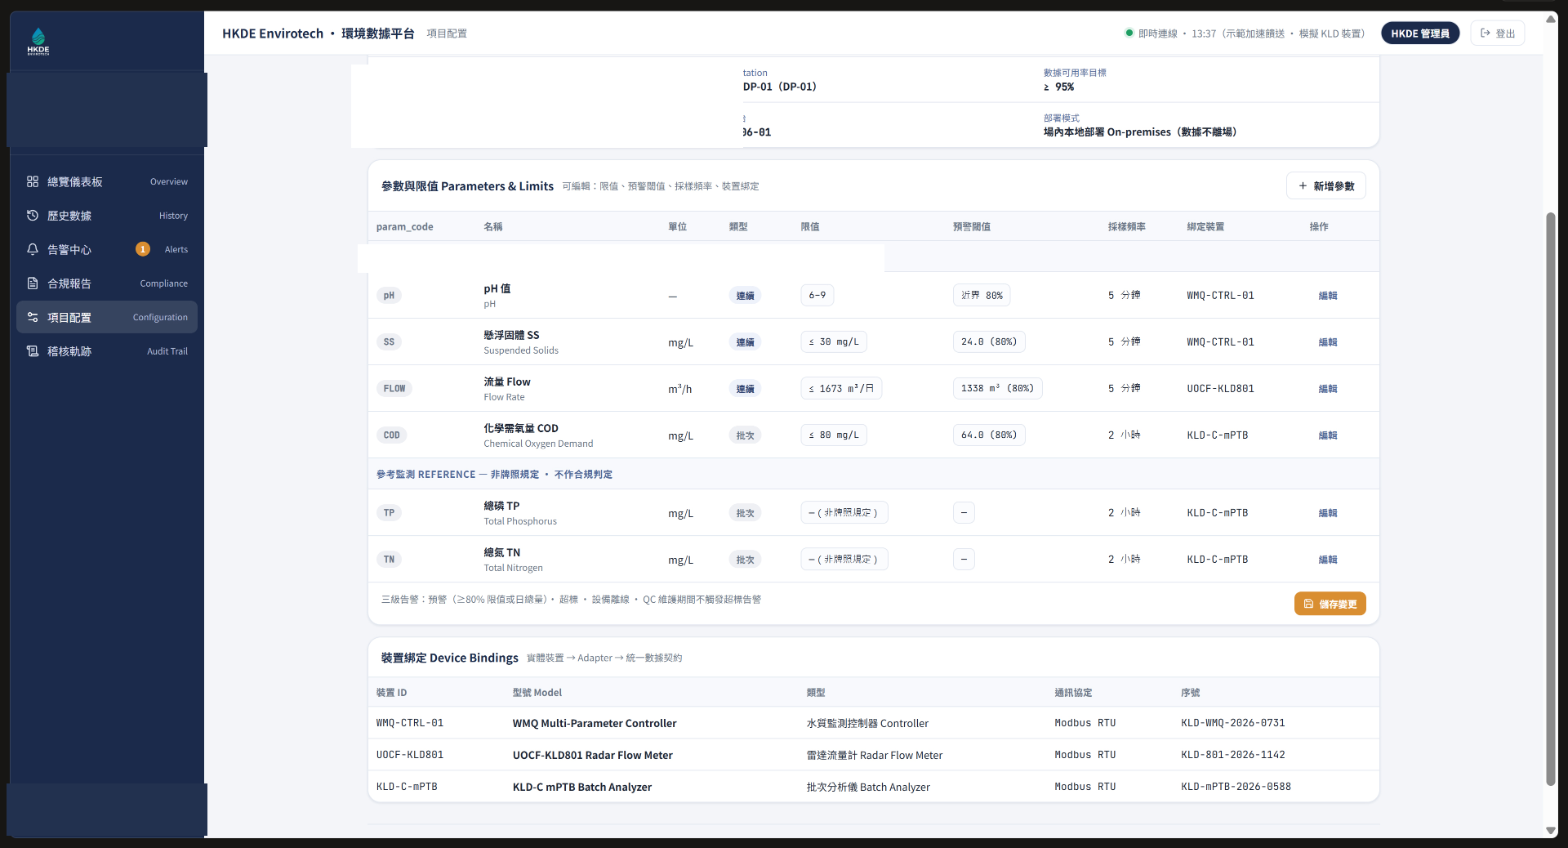Open 稽核軌跡 Audit Trail

tap(107, 351)
